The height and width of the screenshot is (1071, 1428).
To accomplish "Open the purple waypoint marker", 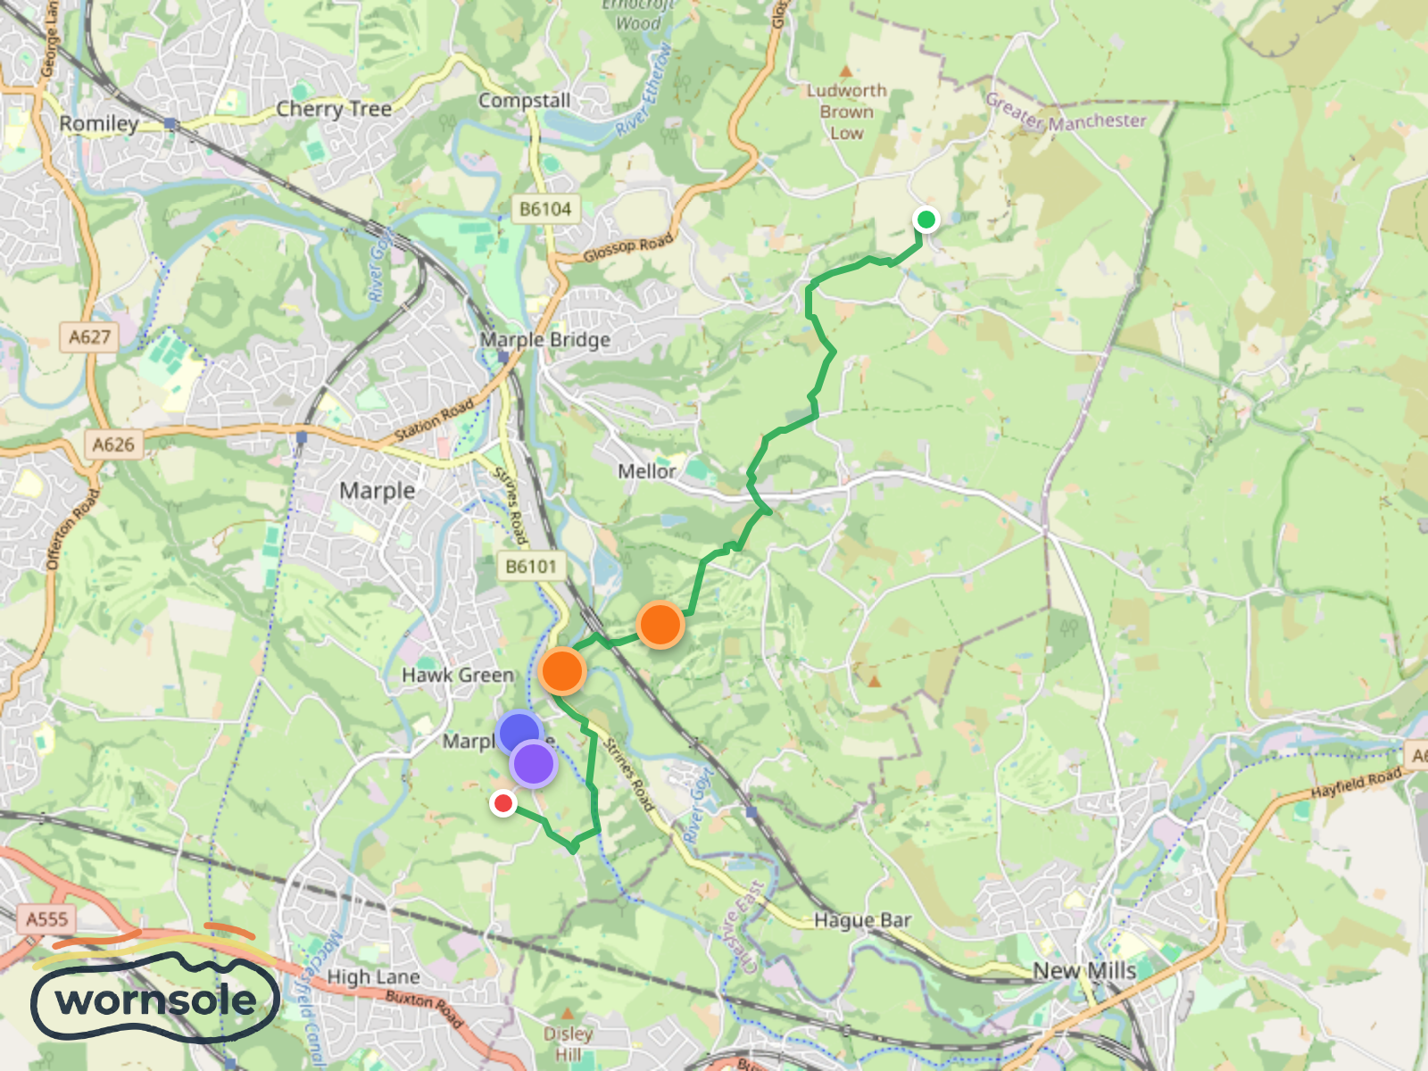I will coord(534,764).
